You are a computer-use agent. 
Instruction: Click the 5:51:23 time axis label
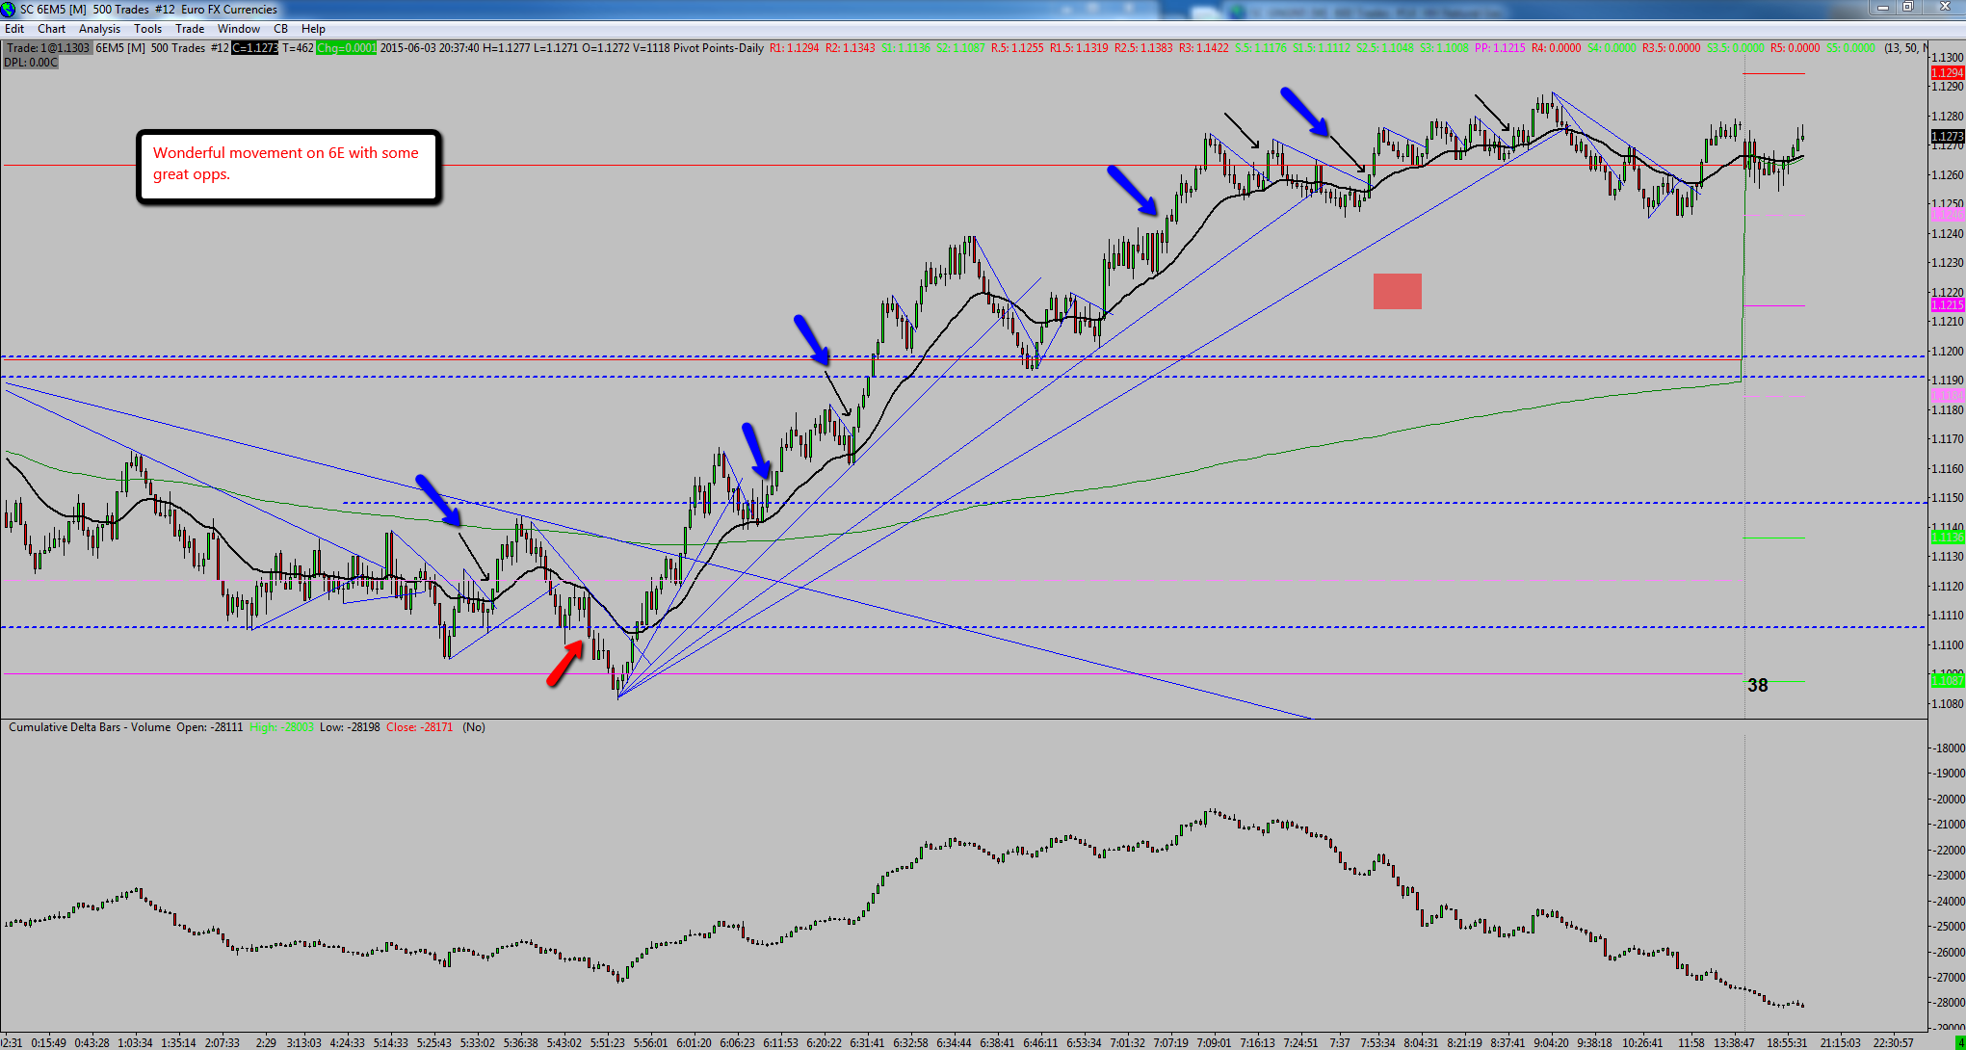point(607,1042)
